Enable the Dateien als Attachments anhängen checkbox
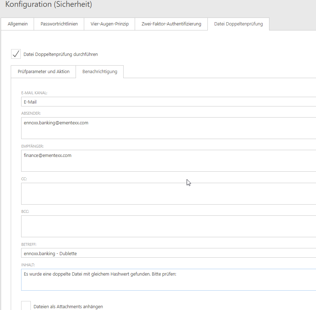 (x=26, y=306)
